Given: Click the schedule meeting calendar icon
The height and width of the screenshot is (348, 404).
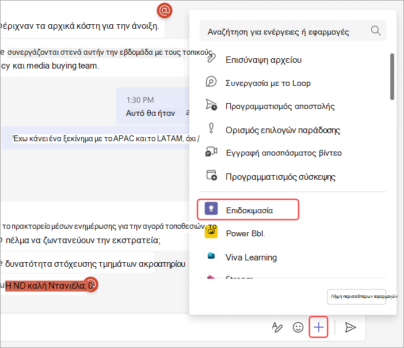Looking at the screenshot, I should 211,175.
